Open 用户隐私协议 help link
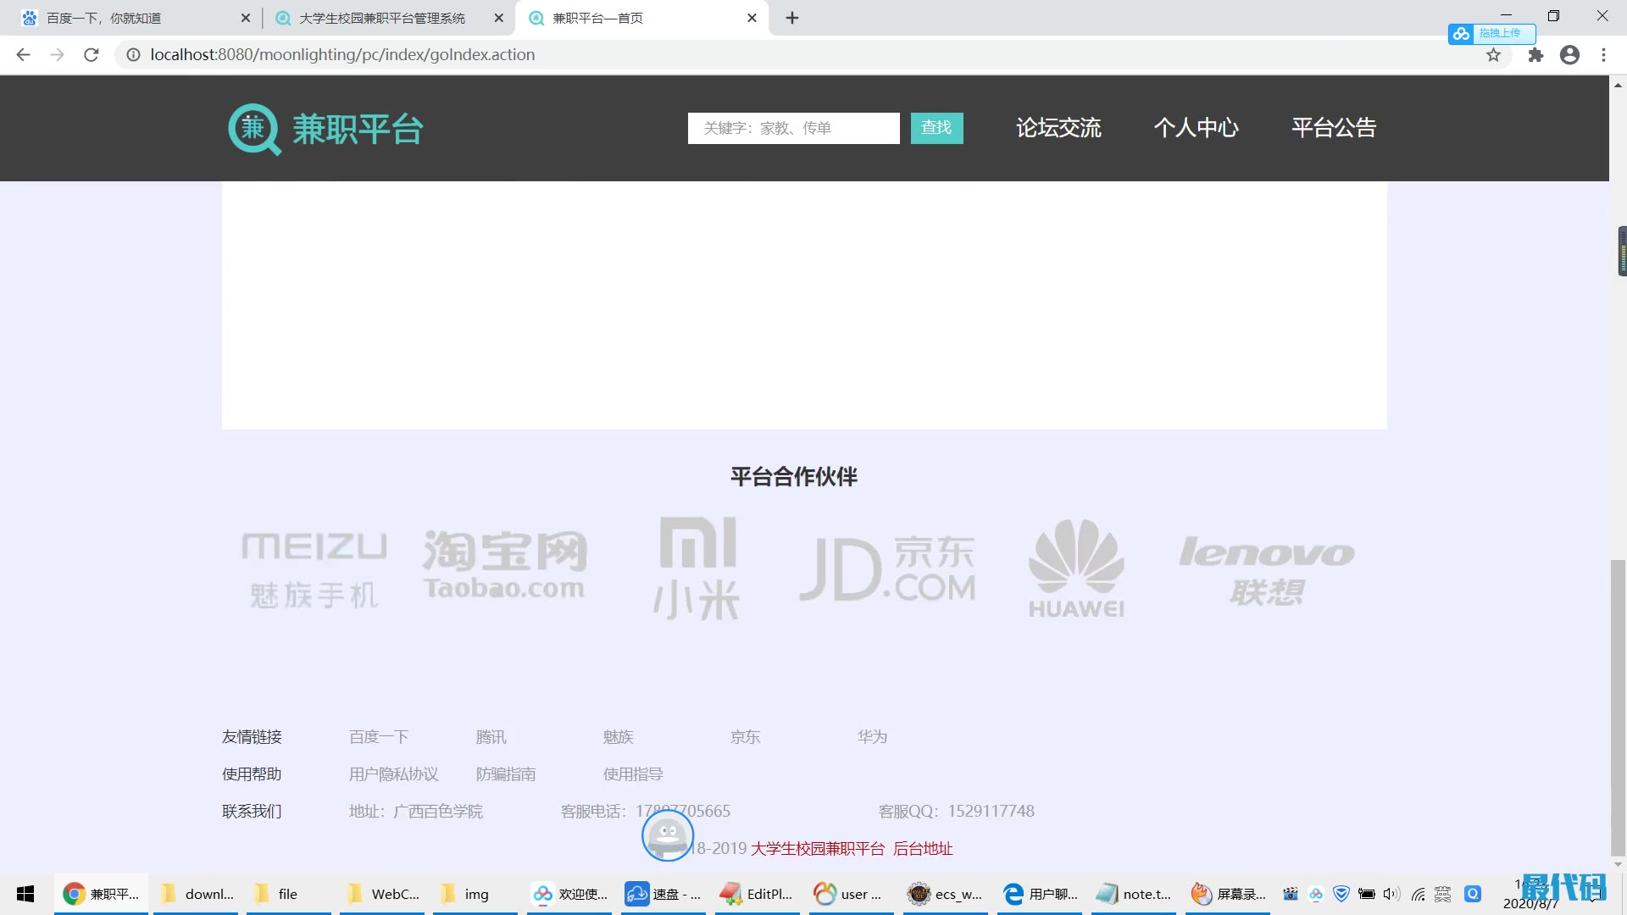The image size is (1627, 915). pos(394,774)
